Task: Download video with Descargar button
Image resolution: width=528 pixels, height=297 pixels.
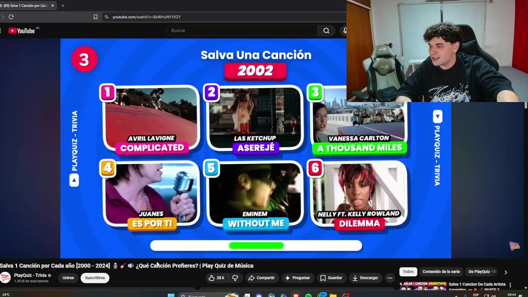Action: click(365, 278)
